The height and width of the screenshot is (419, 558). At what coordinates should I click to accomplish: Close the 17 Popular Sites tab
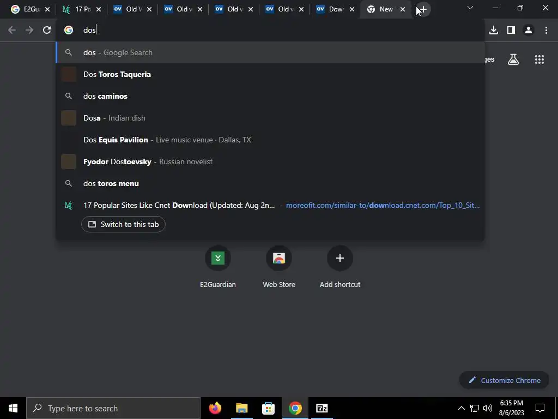[99, 9]
